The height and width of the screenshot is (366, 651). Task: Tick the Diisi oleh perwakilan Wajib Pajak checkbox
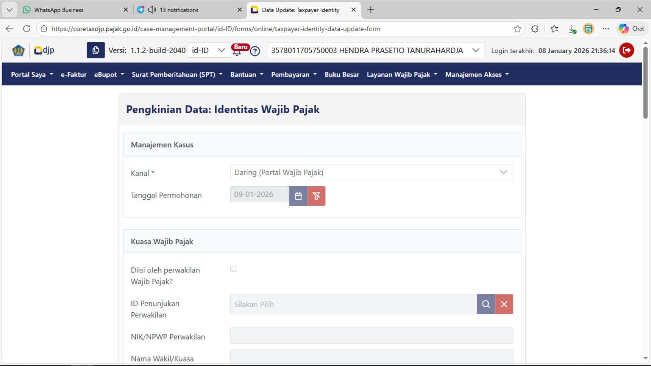click(233, 269)
